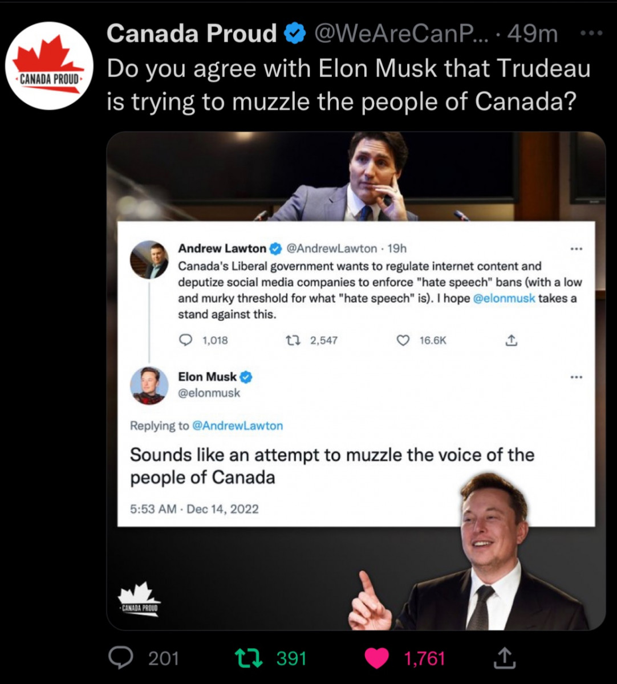Share the Canada Proud tweet
The height and width of the screenshot is (684, 617).
coord(504,658)
